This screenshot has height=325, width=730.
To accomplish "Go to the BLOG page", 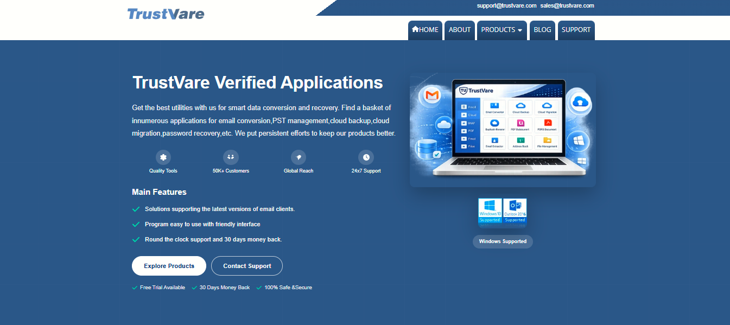I will point(542,30).
